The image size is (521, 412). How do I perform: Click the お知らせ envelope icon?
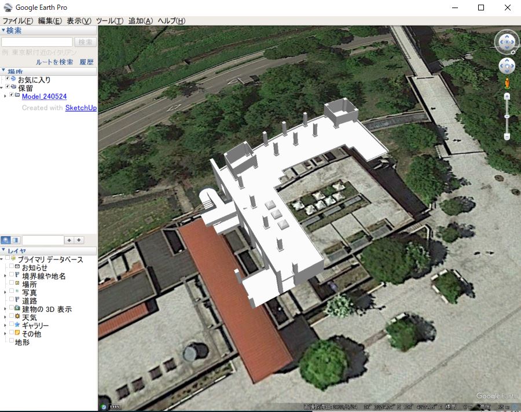17,267
